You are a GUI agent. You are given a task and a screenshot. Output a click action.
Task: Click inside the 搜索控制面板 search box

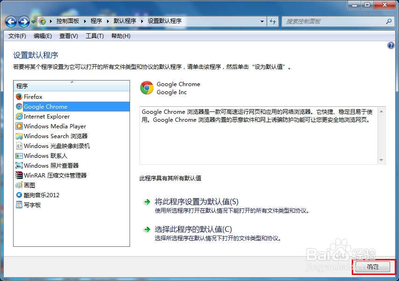click(x=337, y=21)
